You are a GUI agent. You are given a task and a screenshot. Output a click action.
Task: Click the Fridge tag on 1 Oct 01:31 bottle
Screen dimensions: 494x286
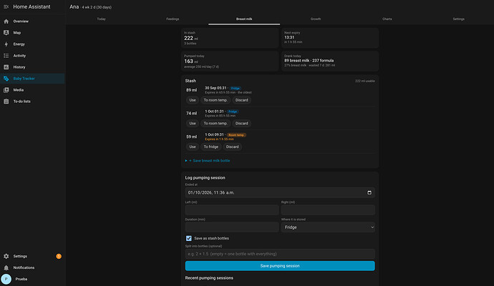(x=233, y=112)
